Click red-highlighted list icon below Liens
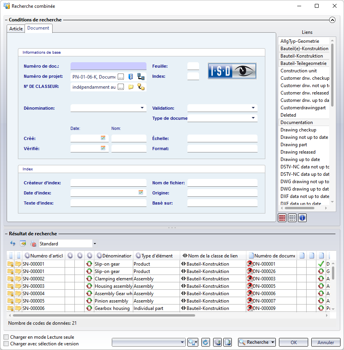 point(282,218)
